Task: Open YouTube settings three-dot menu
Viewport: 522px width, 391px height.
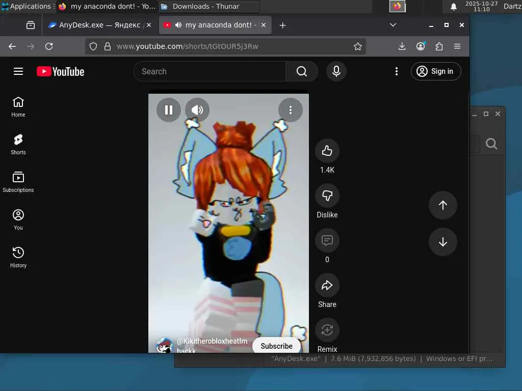Action: (x=396, y=71)
